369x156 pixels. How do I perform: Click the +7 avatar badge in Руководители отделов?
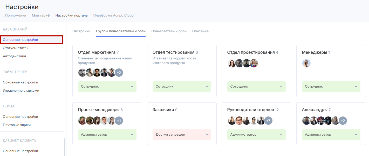click(268, 121)
